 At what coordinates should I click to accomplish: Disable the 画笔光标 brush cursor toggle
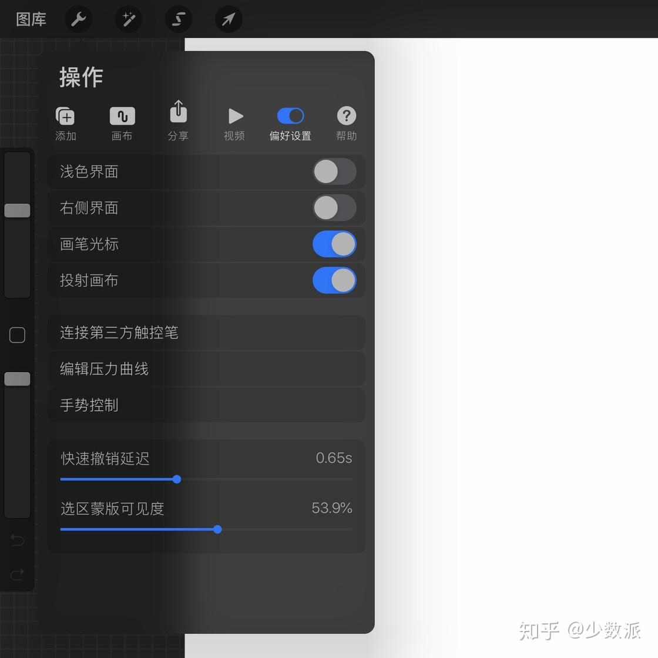tap(334, 244)
